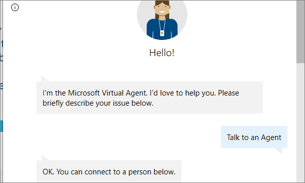This screenshot has height=183, width=305.
Task: Click the virtual agent avatar image
Action: point(162,20)
